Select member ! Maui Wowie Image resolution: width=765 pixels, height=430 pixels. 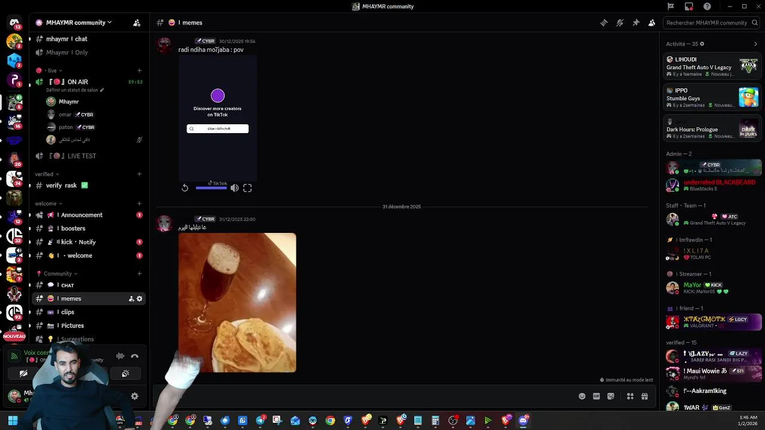pyautogui.click(x=712, y=374)
